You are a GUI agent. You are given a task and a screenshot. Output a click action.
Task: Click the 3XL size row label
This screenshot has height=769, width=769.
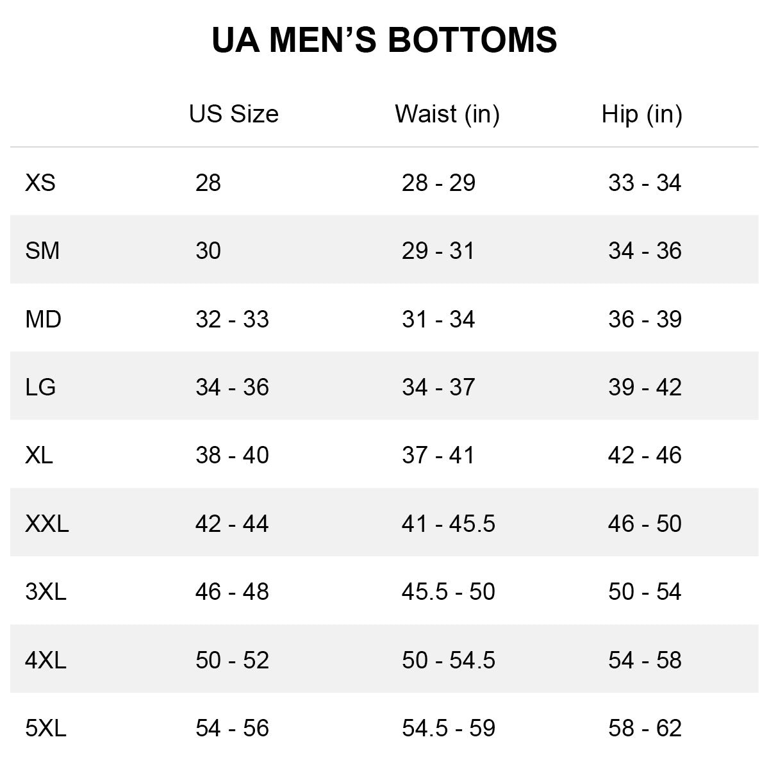pyautogui.click(x=45, y=591)
